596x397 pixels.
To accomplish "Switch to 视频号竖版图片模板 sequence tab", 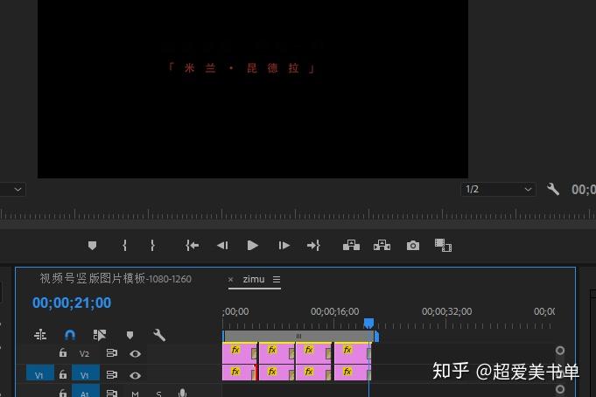I will [116, 279].
